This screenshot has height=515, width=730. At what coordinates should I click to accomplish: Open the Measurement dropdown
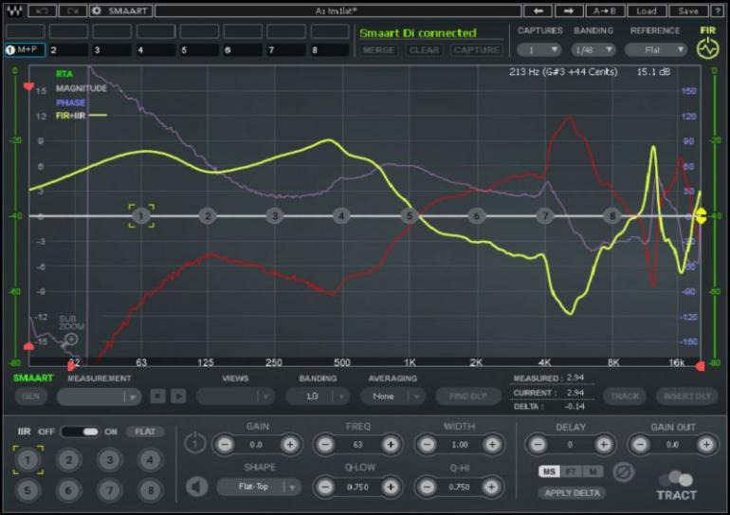[99, 396]
